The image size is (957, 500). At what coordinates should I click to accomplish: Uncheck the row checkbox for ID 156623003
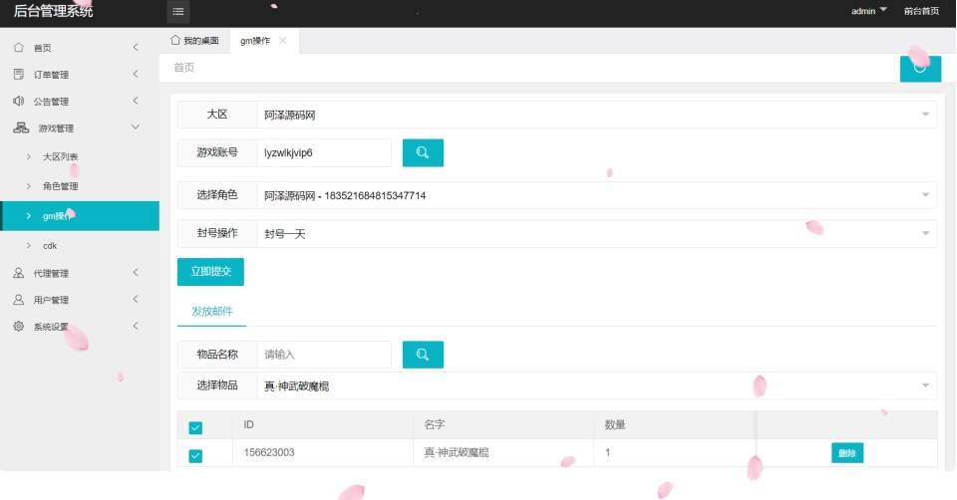[x=195, y=455]
